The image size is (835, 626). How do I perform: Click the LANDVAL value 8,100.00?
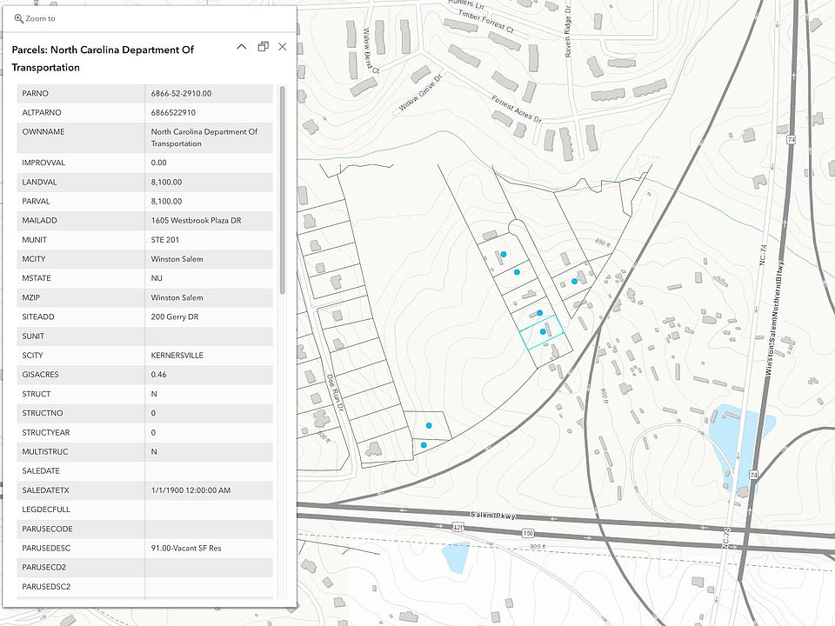[166, 182]
